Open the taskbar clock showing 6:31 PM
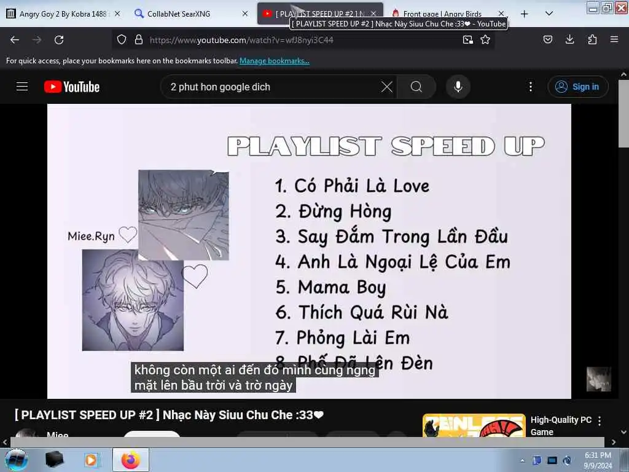Viewport: 629px width, 472px height. point(598,460)
